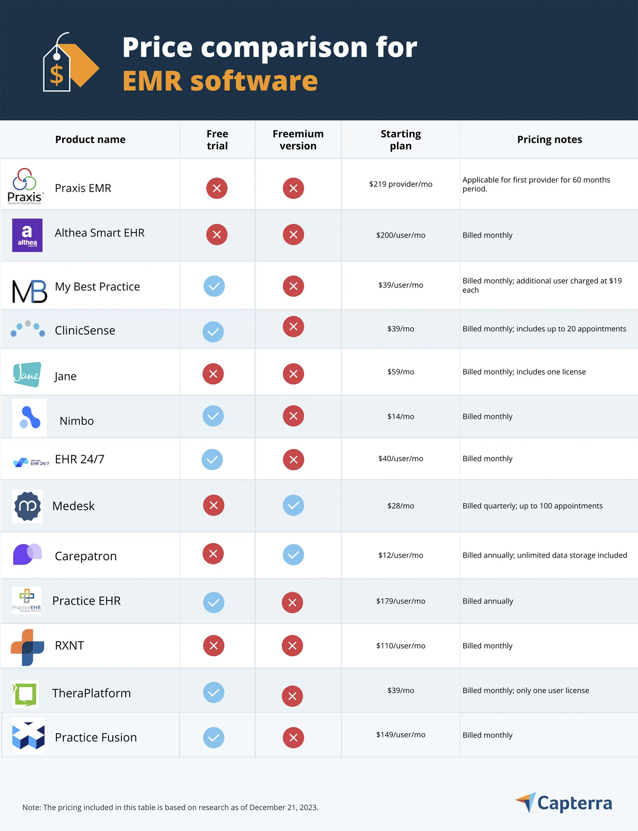Click the ClinicSense product name
This screenshot has height=831, width=638.
[x=85, y=331]
